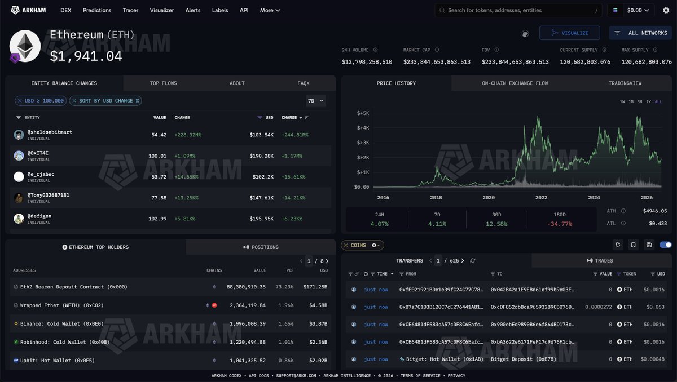Viewport: 677px width, 382px height.
Task: Open the Value column filter in transfers
Action: click(595, 274)
